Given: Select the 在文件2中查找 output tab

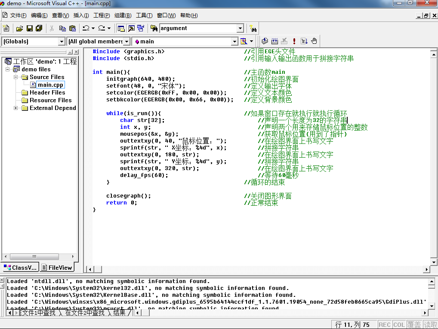Looking at the screenshot, I should 85,313.
